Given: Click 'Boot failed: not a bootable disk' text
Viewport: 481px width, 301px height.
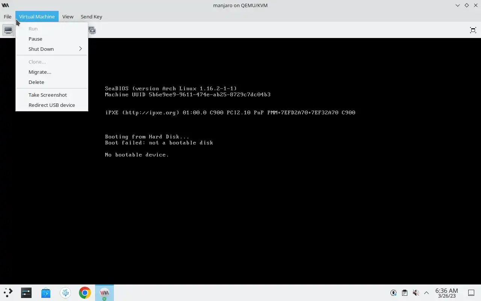Looking at the screenshot, I should point(159,143).
